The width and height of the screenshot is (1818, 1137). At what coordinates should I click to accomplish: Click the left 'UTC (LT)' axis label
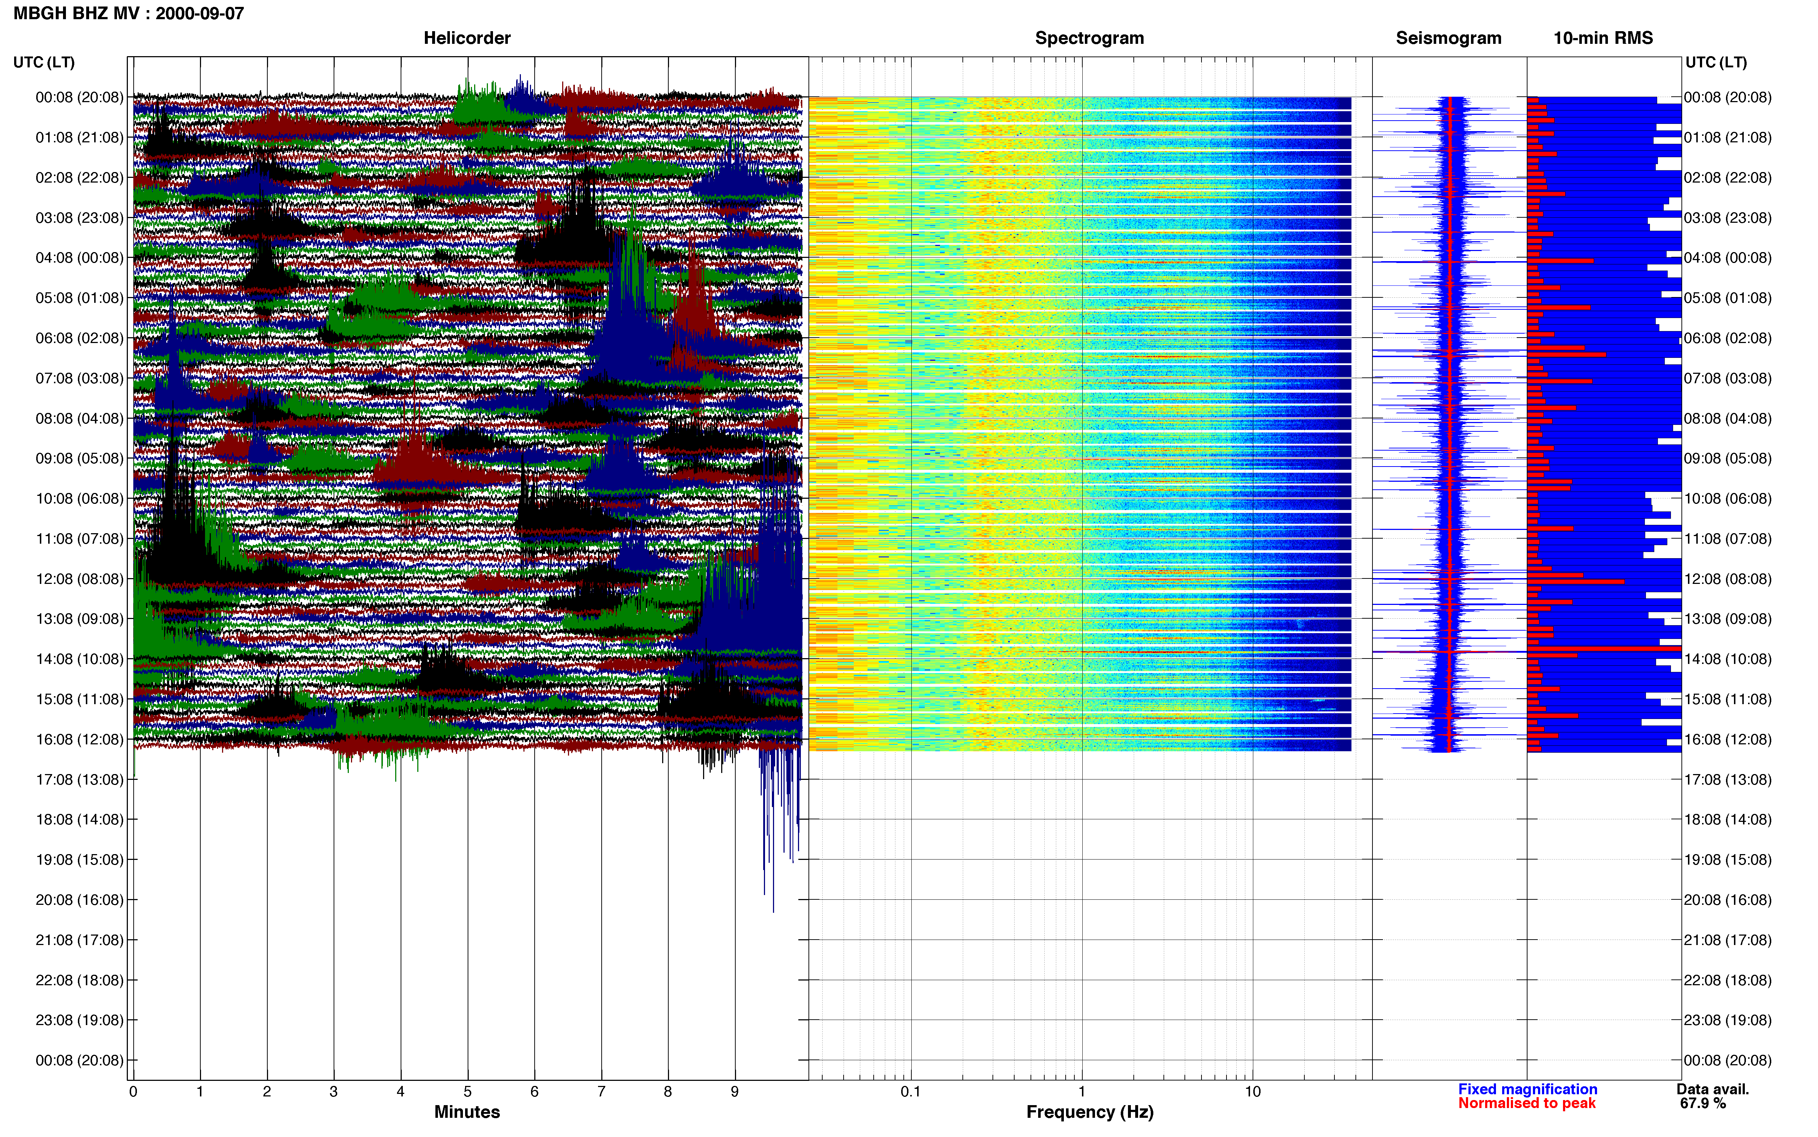pyautogui.click(x=44, y=62)
